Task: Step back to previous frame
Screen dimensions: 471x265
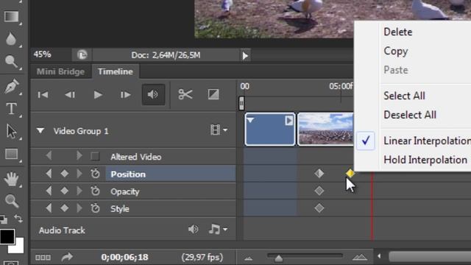Action: 70,95
